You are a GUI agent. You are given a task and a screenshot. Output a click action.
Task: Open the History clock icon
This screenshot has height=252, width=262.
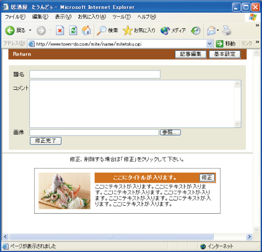tap(196, 30)
